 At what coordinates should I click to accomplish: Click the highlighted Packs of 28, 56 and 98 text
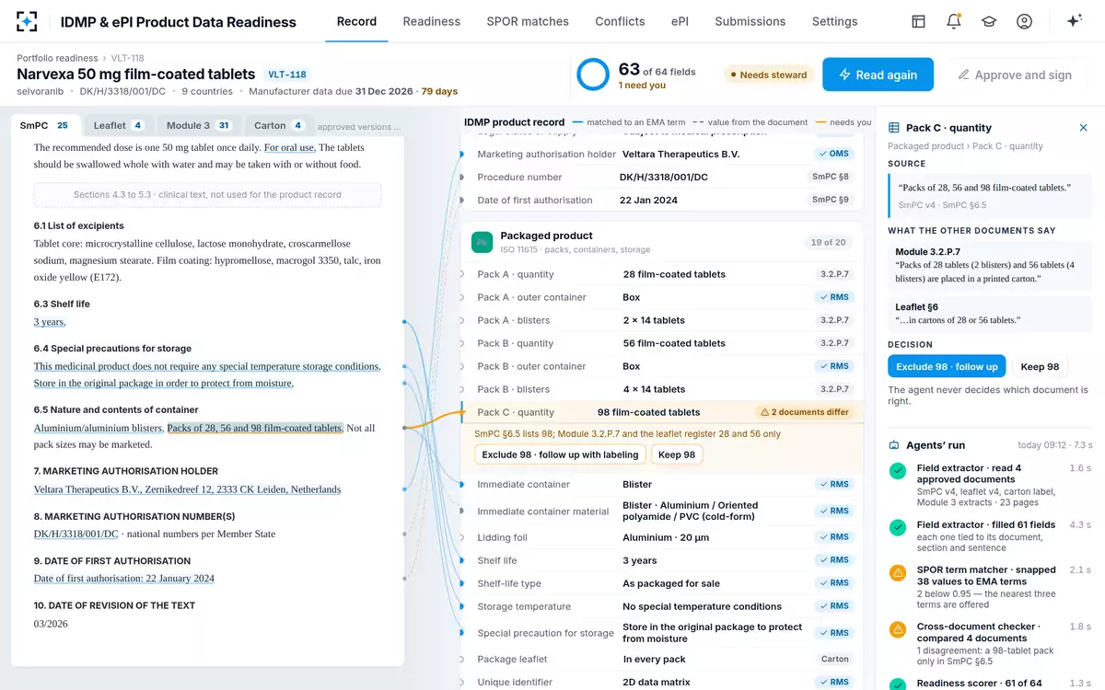pyautogui.click(x=255, y=428)
